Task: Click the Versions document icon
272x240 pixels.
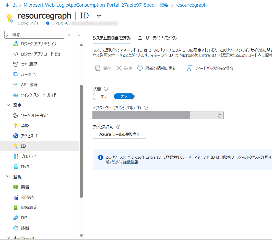Action: point(16,74)
